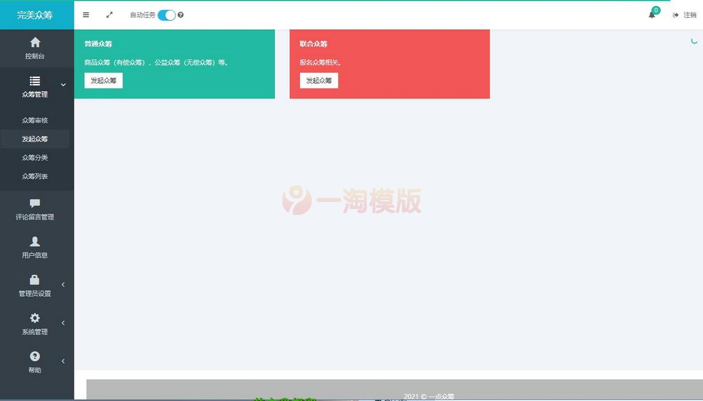703x401 pixels.
Task: Collapse the 众筹管理 menu chevron
Action: point(63,85)
